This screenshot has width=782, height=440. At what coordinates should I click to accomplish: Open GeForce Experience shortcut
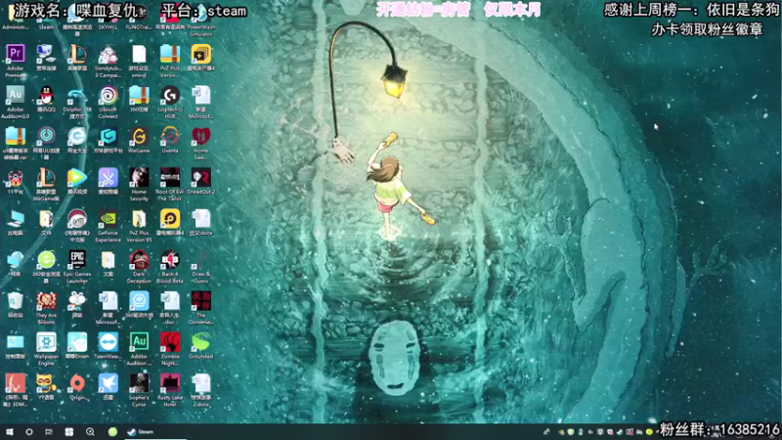108,225
